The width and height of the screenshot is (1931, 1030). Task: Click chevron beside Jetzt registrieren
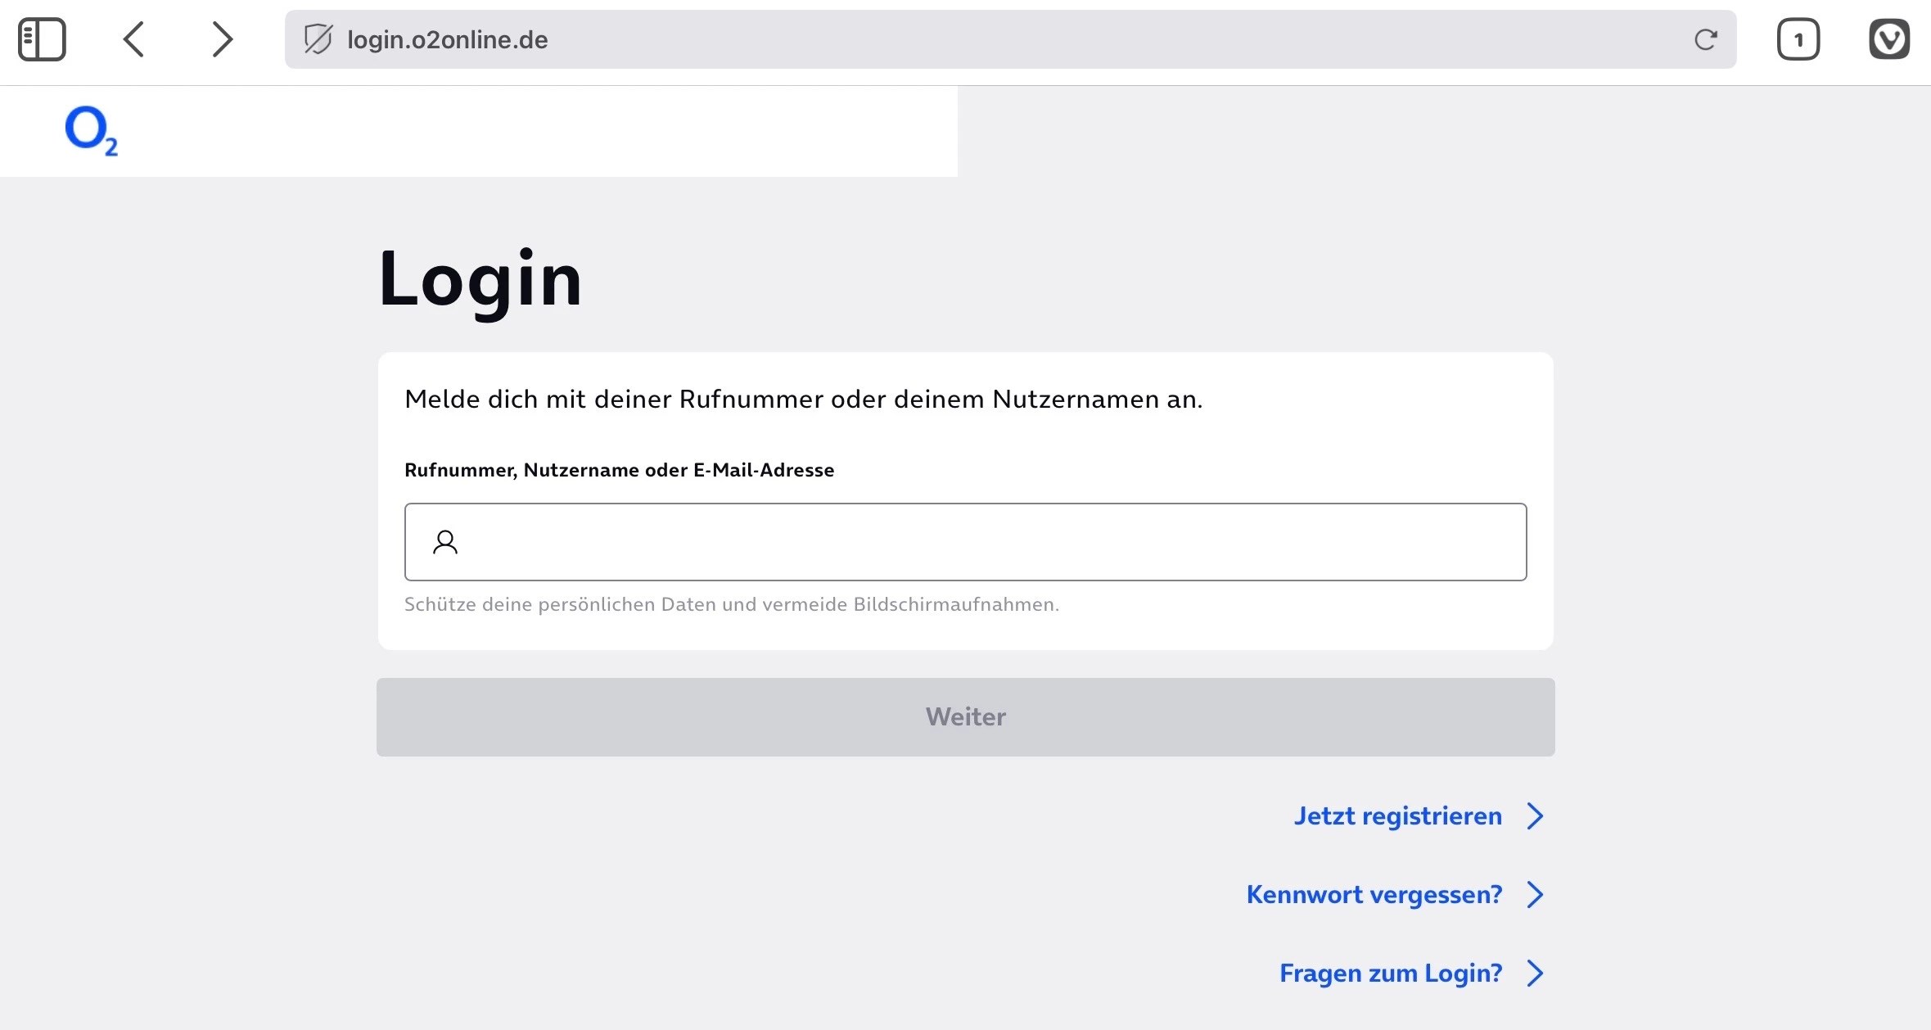point(1535,816)
